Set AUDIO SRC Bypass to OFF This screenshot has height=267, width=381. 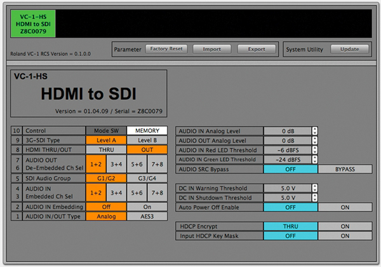[291, 169]
